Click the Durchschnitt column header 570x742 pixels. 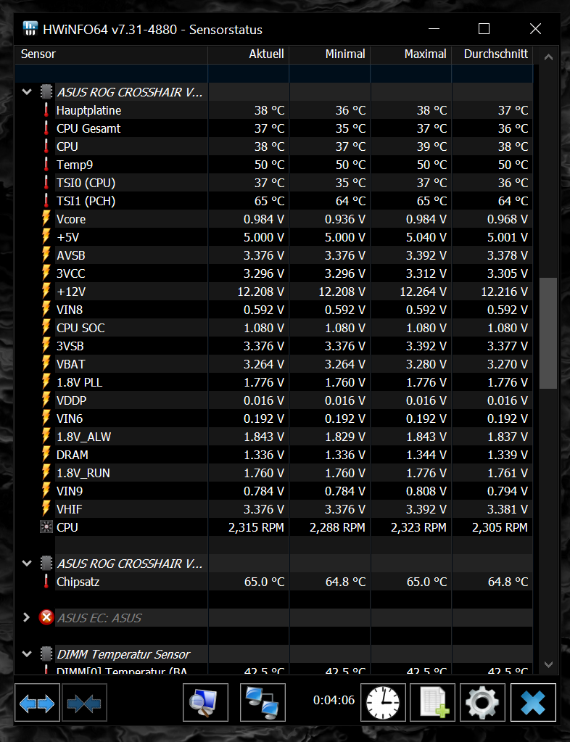tap(492, 54)
